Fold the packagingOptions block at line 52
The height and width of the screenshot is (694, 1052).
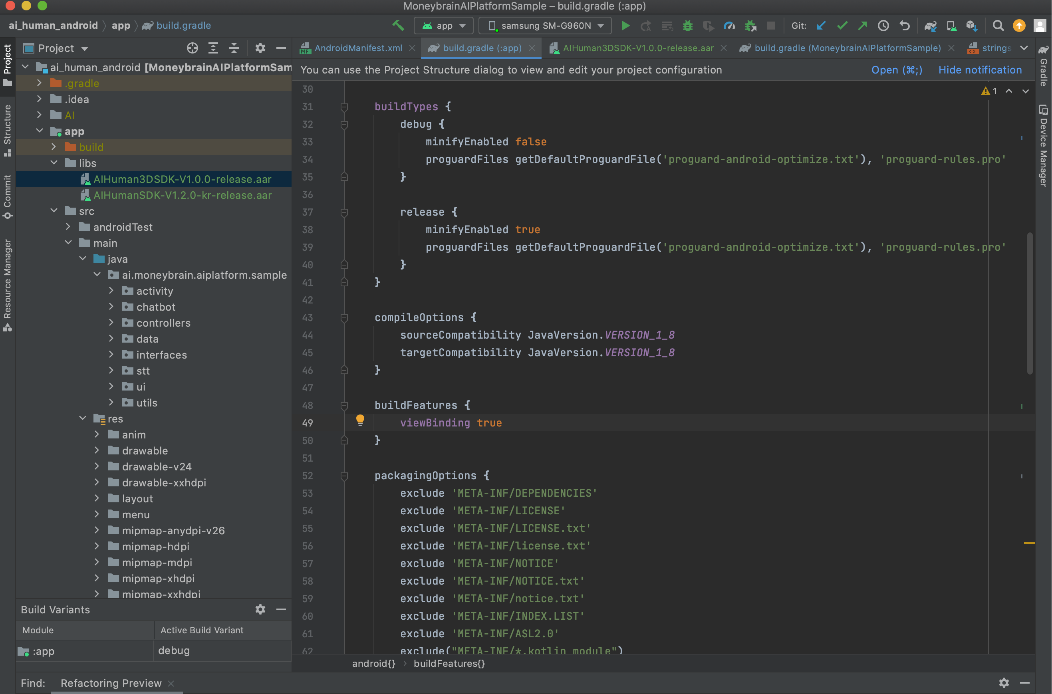click(344, 476)
